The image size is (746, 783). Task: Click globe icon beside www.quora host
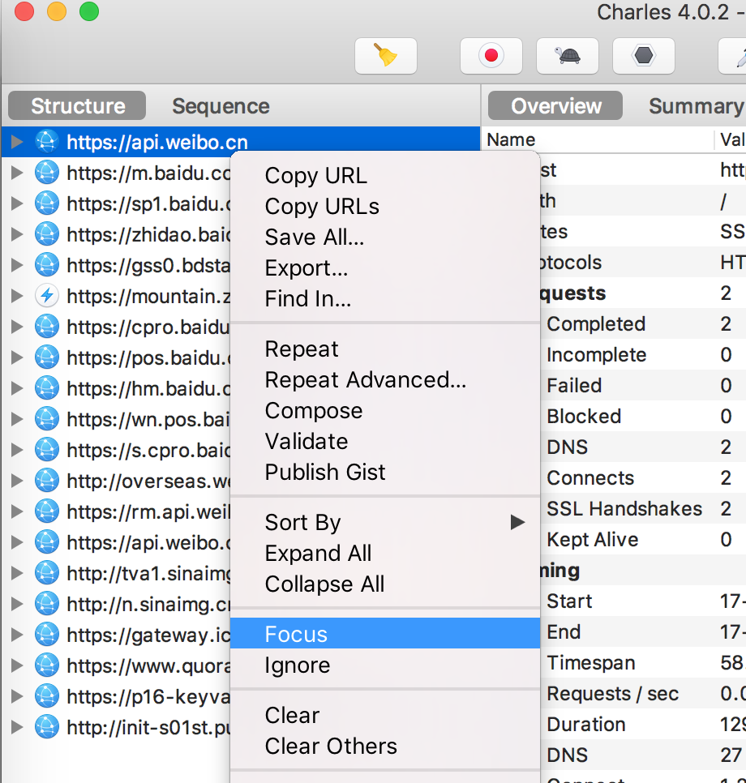click(x=47, y=665)
